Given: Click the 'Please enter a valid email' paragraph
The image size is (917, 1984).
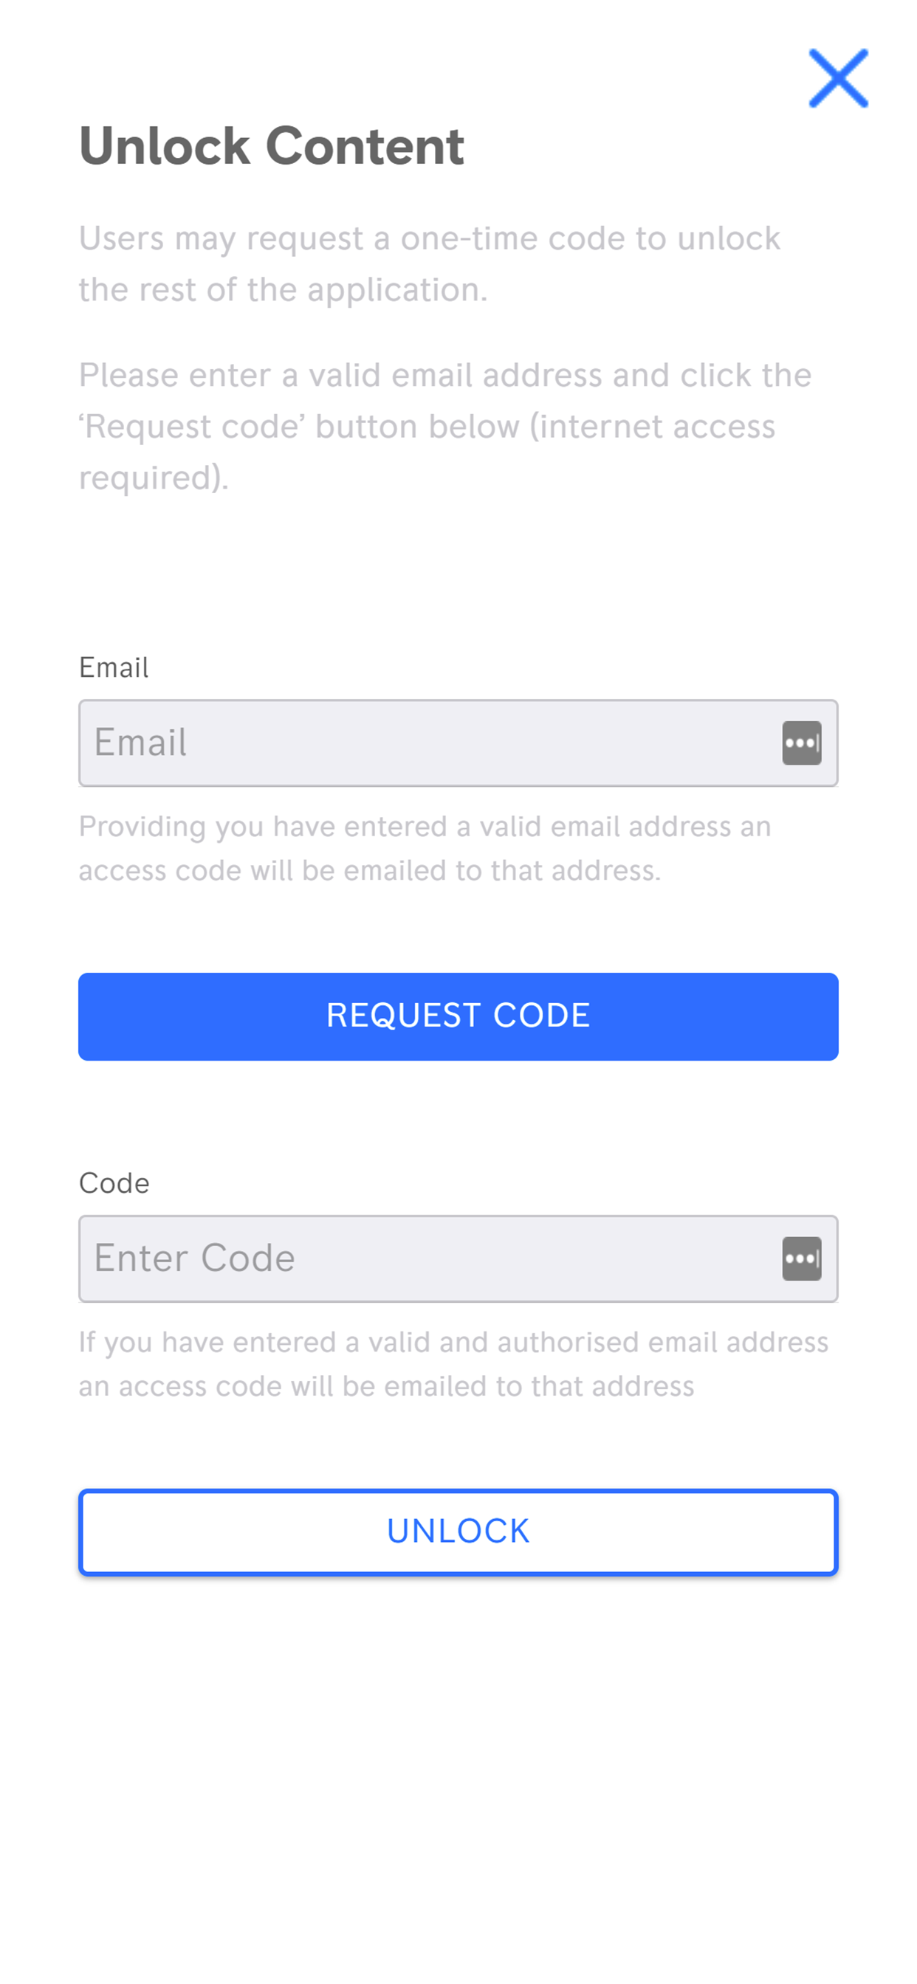Looking at the screenshot, I should coord(444,426).
